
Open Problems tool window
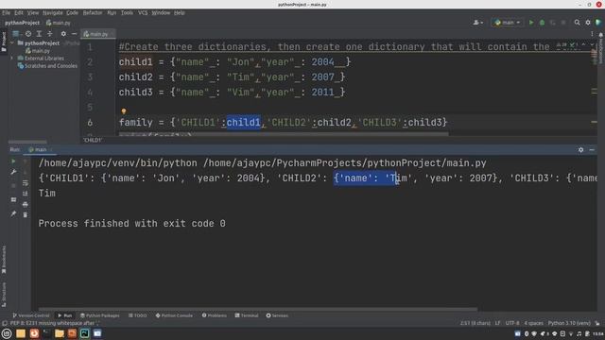pyautogui.click(x=215, y=315)
